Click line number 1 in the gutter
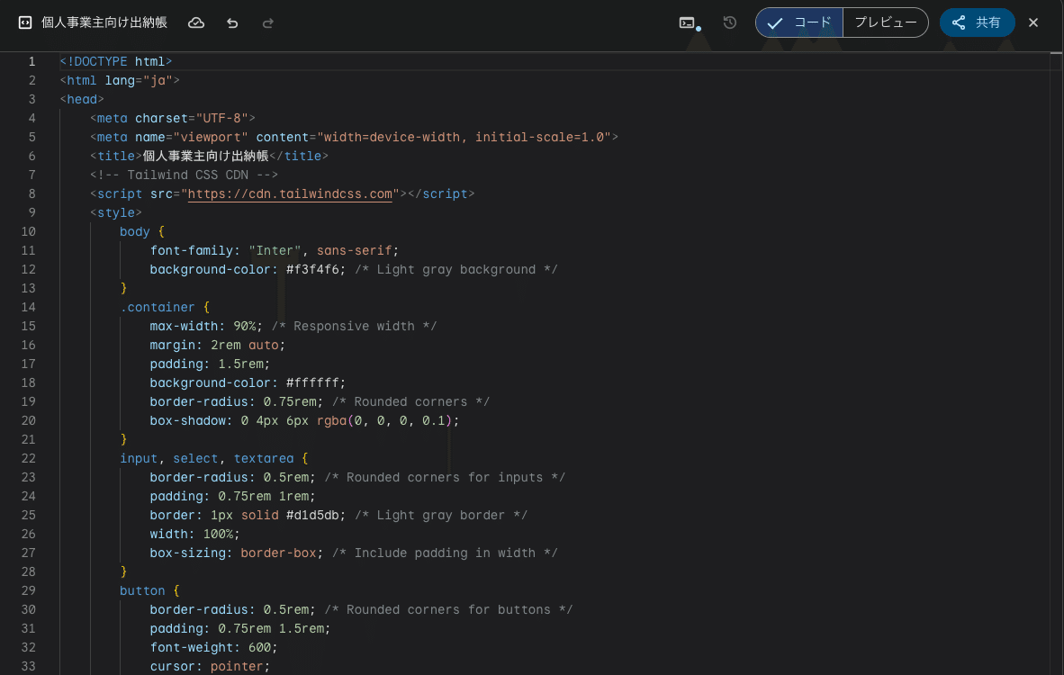 [x=32, y=62]
